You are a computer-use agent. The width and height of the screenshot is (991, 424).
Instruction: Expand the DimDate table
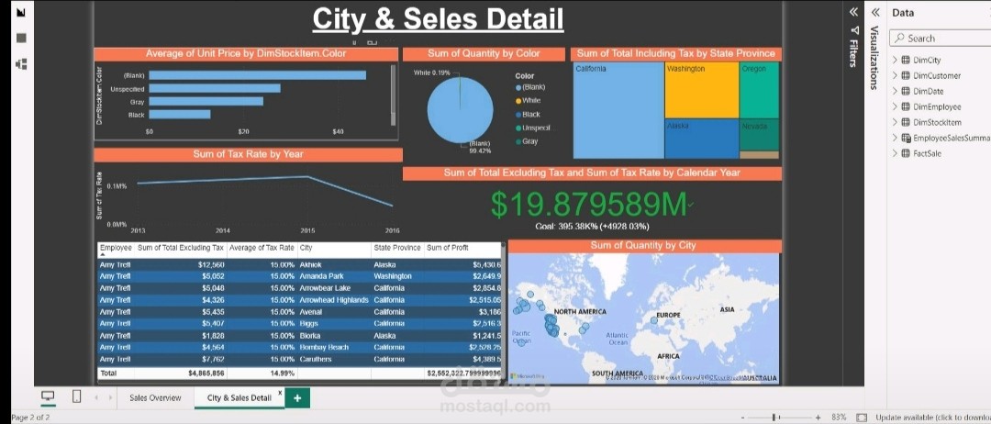point(895,91)
